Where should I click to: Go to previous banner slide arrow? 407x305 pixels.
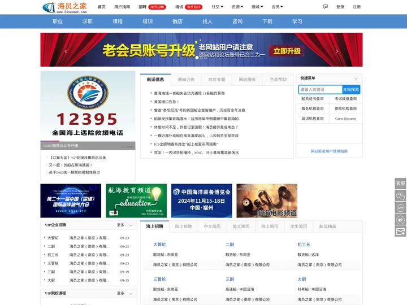[x=66, y=51]
